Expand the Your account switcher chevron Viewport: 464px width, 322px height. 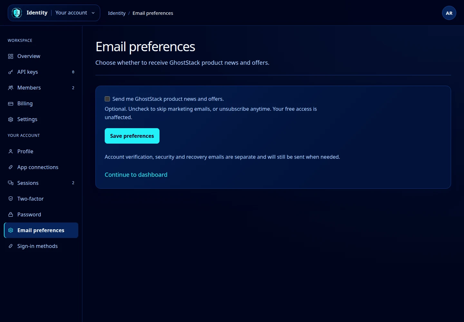tap(93, 13)
